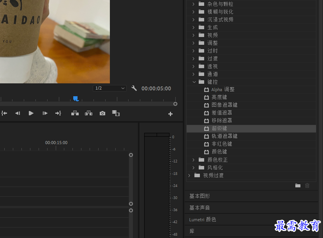
Task: Expand the 过渡 folder
Action: point(193,58)
